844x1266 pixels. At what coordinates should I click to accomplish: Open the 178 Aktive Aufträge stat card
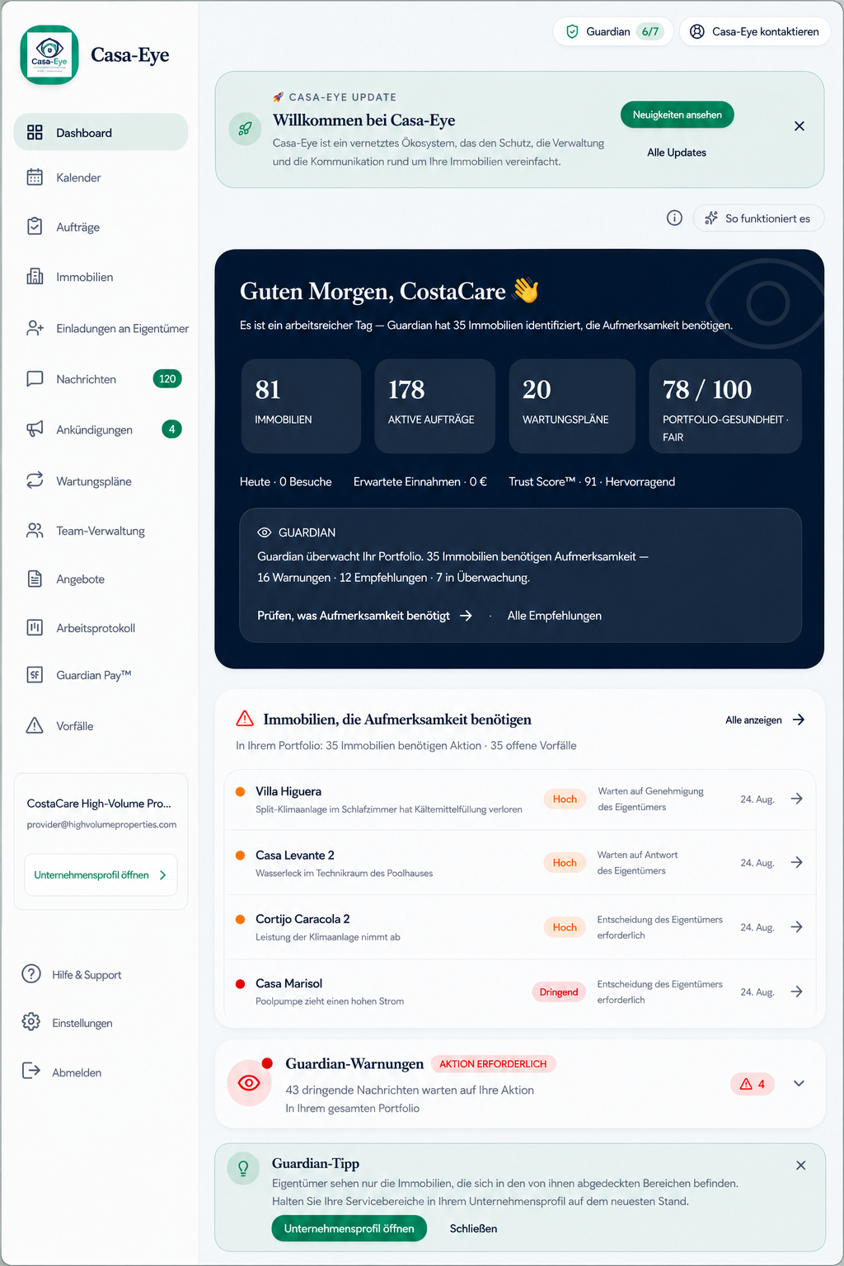pyautogui.click(x=434, y=406)
